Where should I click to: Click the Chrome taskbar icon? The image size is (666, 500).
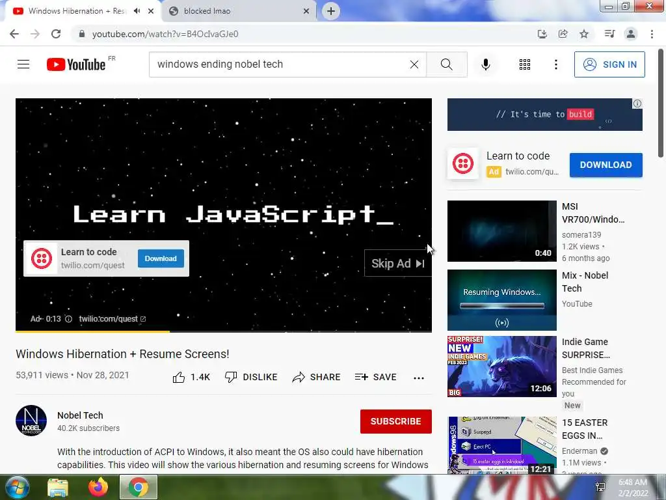[x=139, y=487]
